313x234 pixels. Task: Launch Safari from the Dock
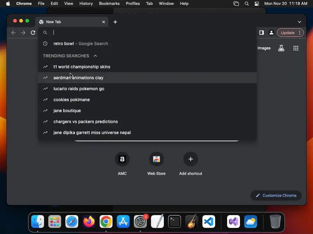coord(72,222)
